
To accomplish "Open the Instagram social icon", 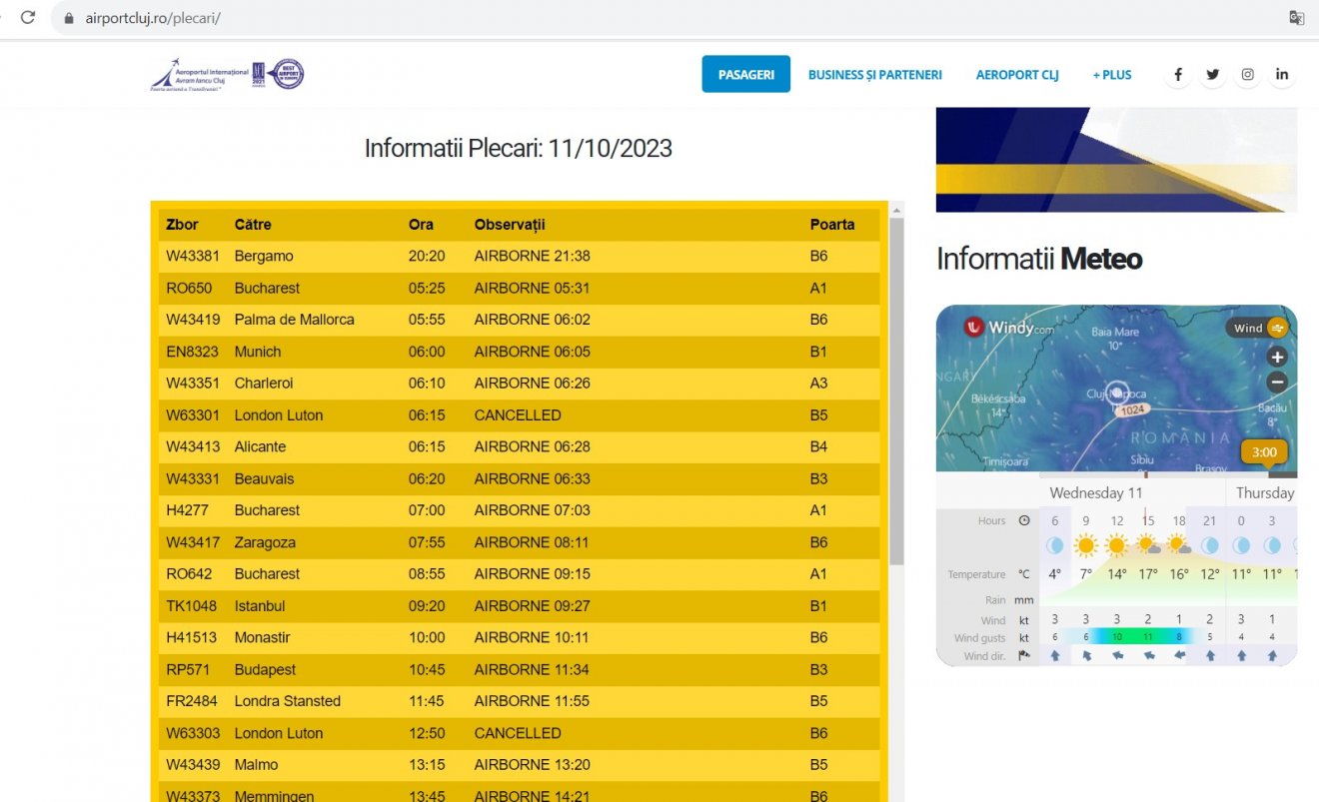I will pyautogui.click(x=1248, y=74).
